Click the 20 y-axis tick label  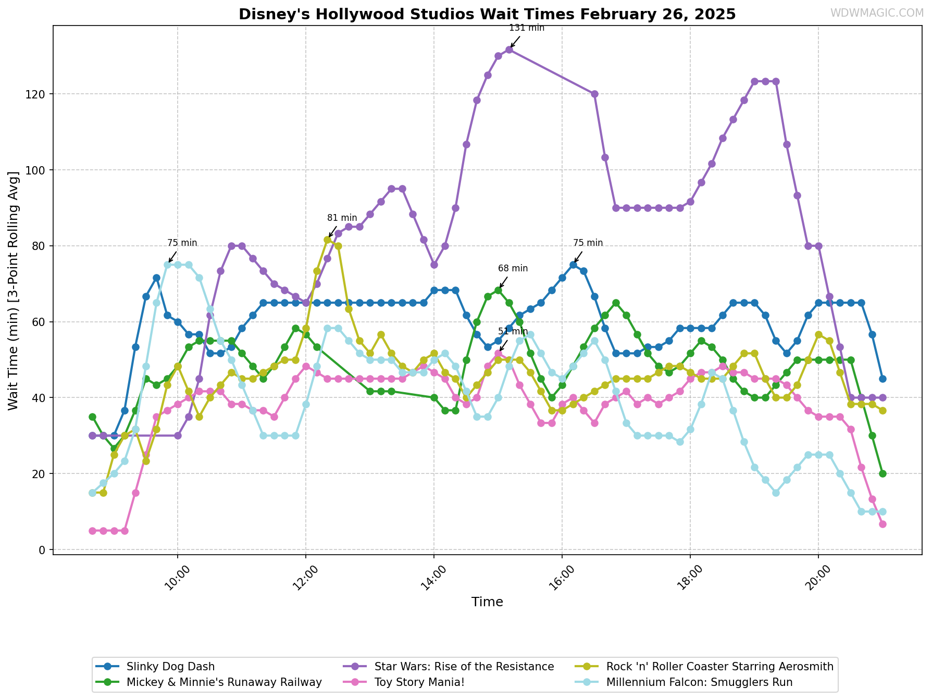(x=40, y=474)
